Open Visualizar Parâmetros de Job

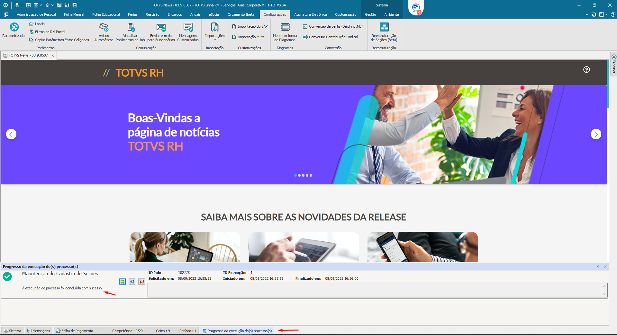coord(130,32)
